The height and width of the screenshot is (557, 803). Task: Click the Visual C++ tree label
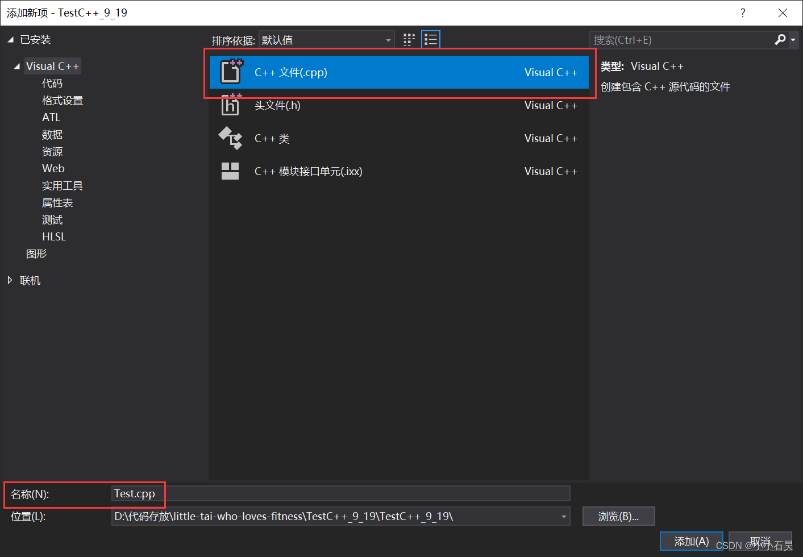point(53,66)
